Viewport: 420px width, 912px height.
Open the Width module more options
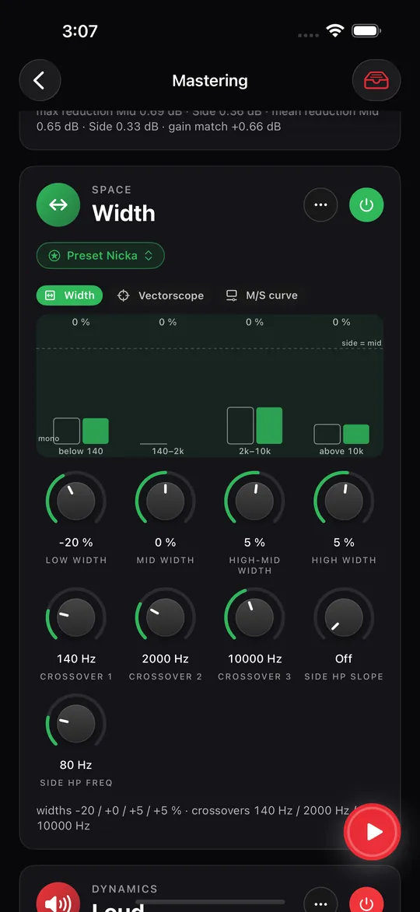(x=320, y=204)
